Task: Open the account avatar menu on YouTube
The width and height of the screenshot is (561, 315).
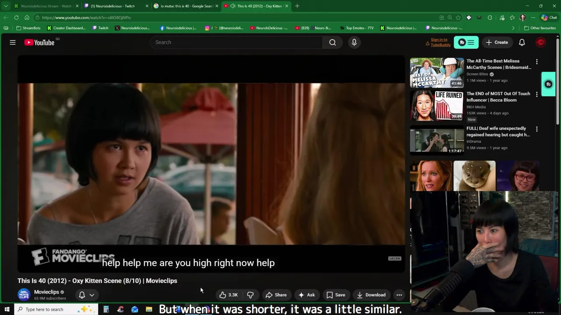Action: point(541,42)
